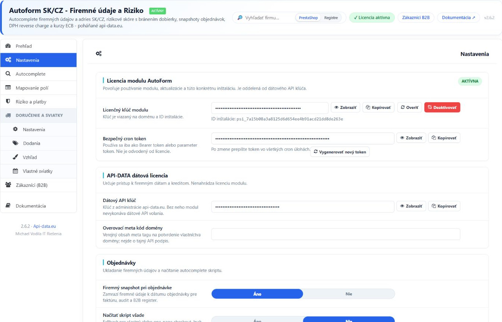Collapse the Doručenie a sviatky section
502x322 pixels.
coord(38,115)
